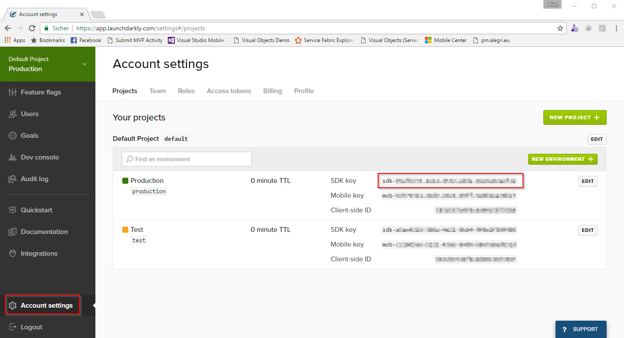Open the Facebook bookmark
The height and width of the screenshot is (338, 624).
pyautogui.click(x=86, y=40)
